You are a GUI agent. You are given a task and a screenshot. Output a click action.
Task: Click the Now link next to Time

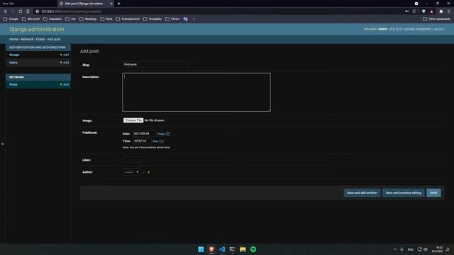click(155, 142)
